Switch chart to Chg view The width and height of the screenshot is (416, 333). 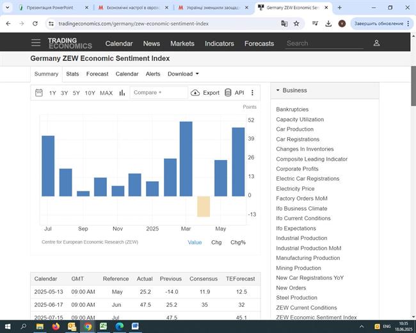pyautogui.click(x=216, y=243)
